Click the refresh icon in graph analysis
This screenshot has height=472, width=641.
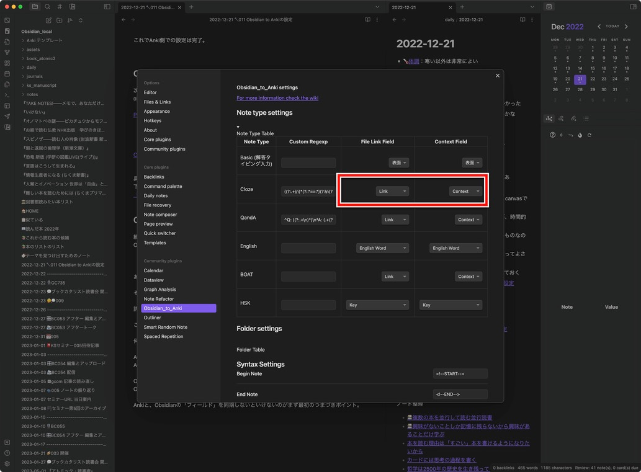589,135
